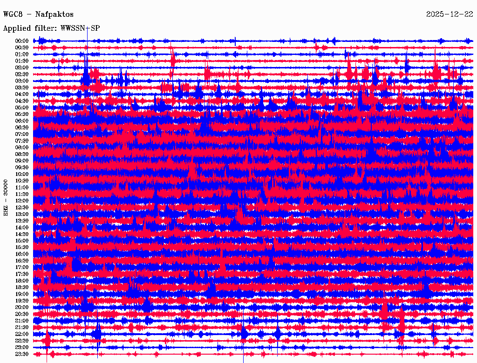Select the 09:00 time label

(x=22, y=161)
